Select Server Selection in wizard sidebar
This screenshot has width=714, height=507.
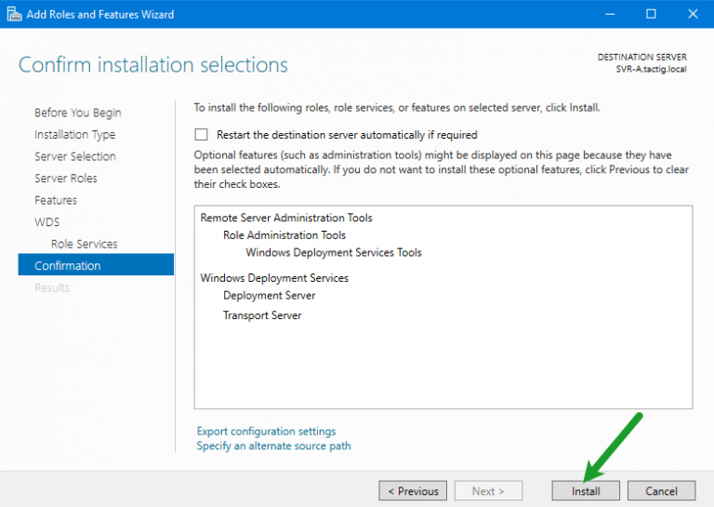pos(75,156)
